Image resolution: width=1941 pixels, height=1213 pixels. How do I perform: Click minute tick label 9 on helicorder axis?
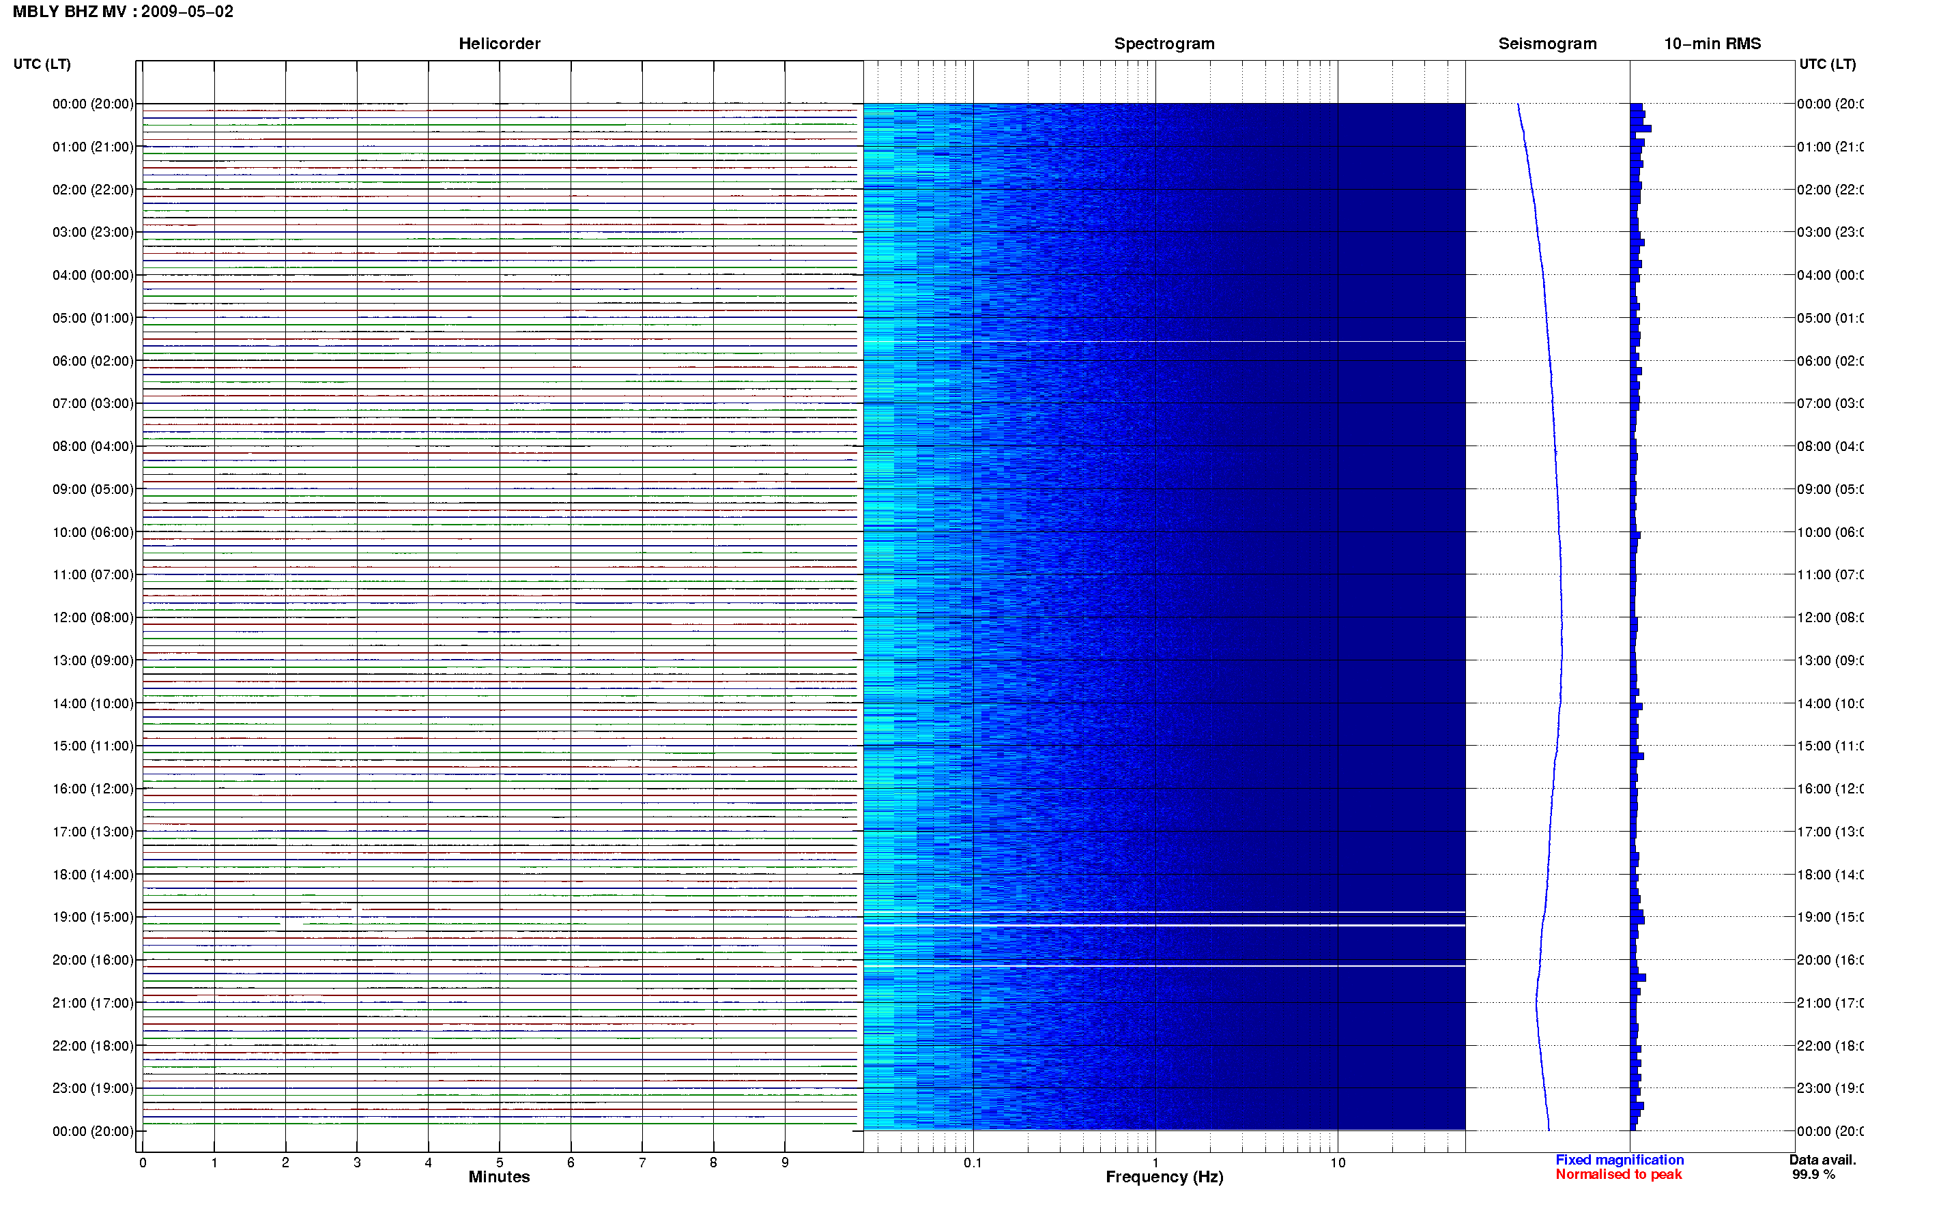(785, 1163)
